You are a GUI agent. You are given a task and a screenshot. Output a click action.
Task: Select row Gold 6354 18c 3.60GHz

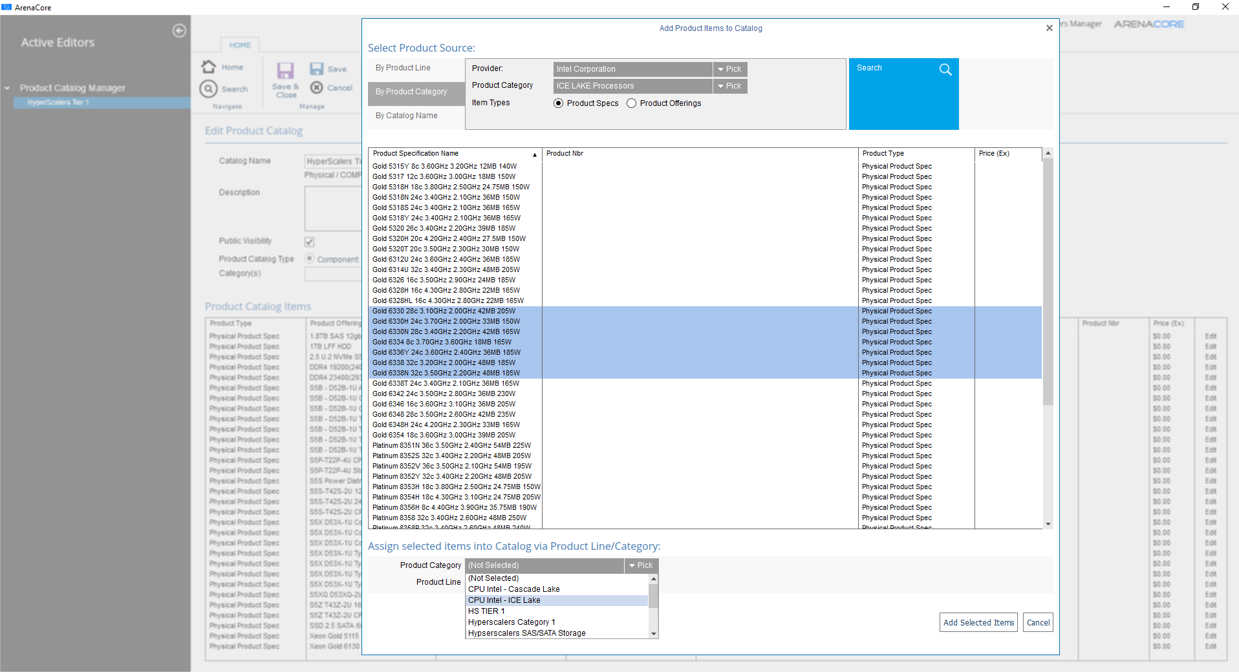[705, 436]
